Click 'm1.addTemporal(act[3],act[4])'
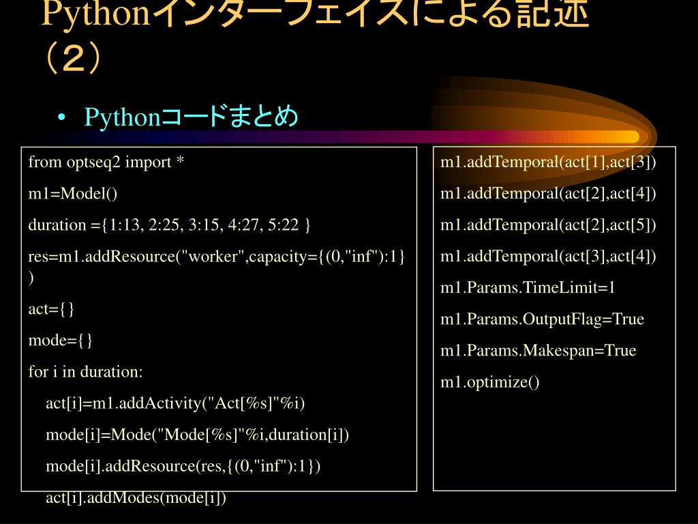The image size is (698, 524). (x=548, y=257)
